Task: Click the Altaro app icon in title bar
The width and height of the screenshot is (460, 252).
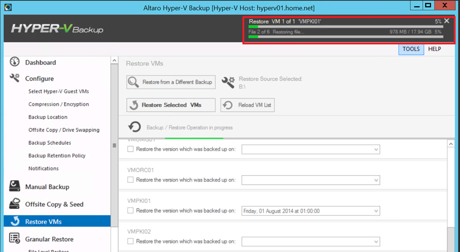Action: pos(8,7)
